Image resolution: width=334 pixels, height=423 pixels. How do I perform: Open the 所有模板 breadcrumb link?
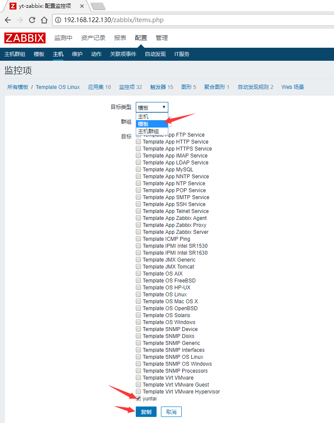(18, 87)
